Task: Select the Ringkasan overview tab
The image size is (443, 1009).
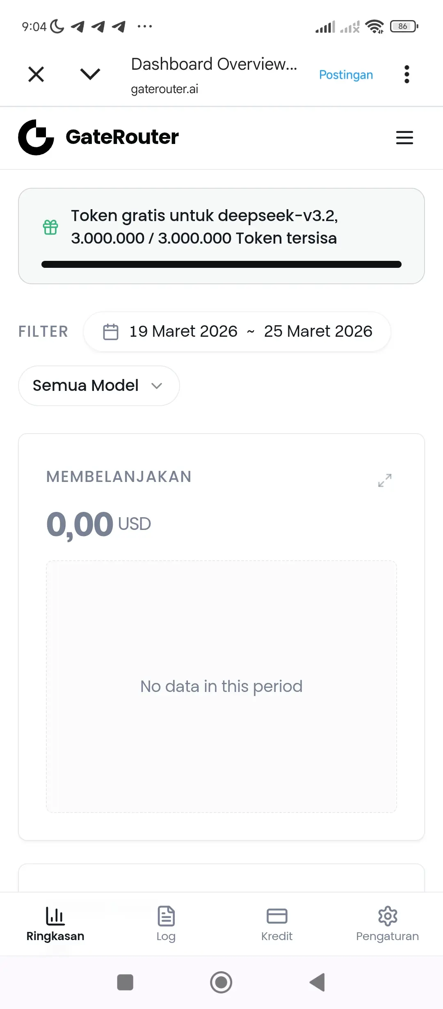Action: (x=55, y=924)
